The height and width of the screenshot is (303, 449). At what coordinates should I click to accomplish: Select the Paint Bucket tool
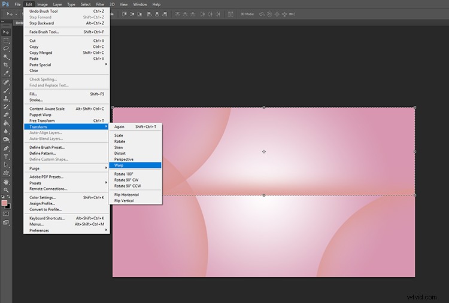(6, 123)
